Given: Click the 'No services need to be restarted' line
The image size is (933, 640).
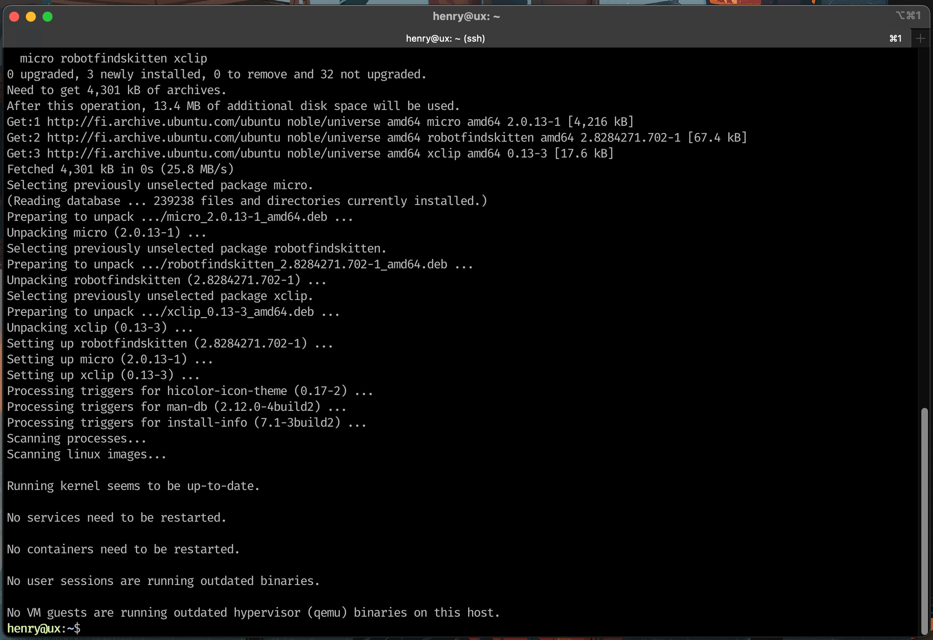Looking at the screenshot, I should (x=117, y=517).
